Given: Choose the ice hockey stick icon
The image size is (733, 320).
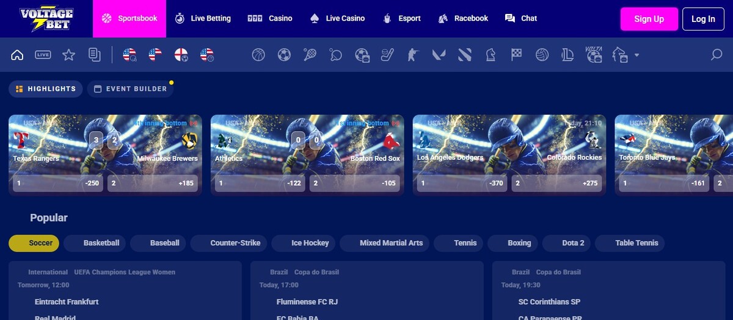Looking at the screenshot, I should [x=387, y=55].
